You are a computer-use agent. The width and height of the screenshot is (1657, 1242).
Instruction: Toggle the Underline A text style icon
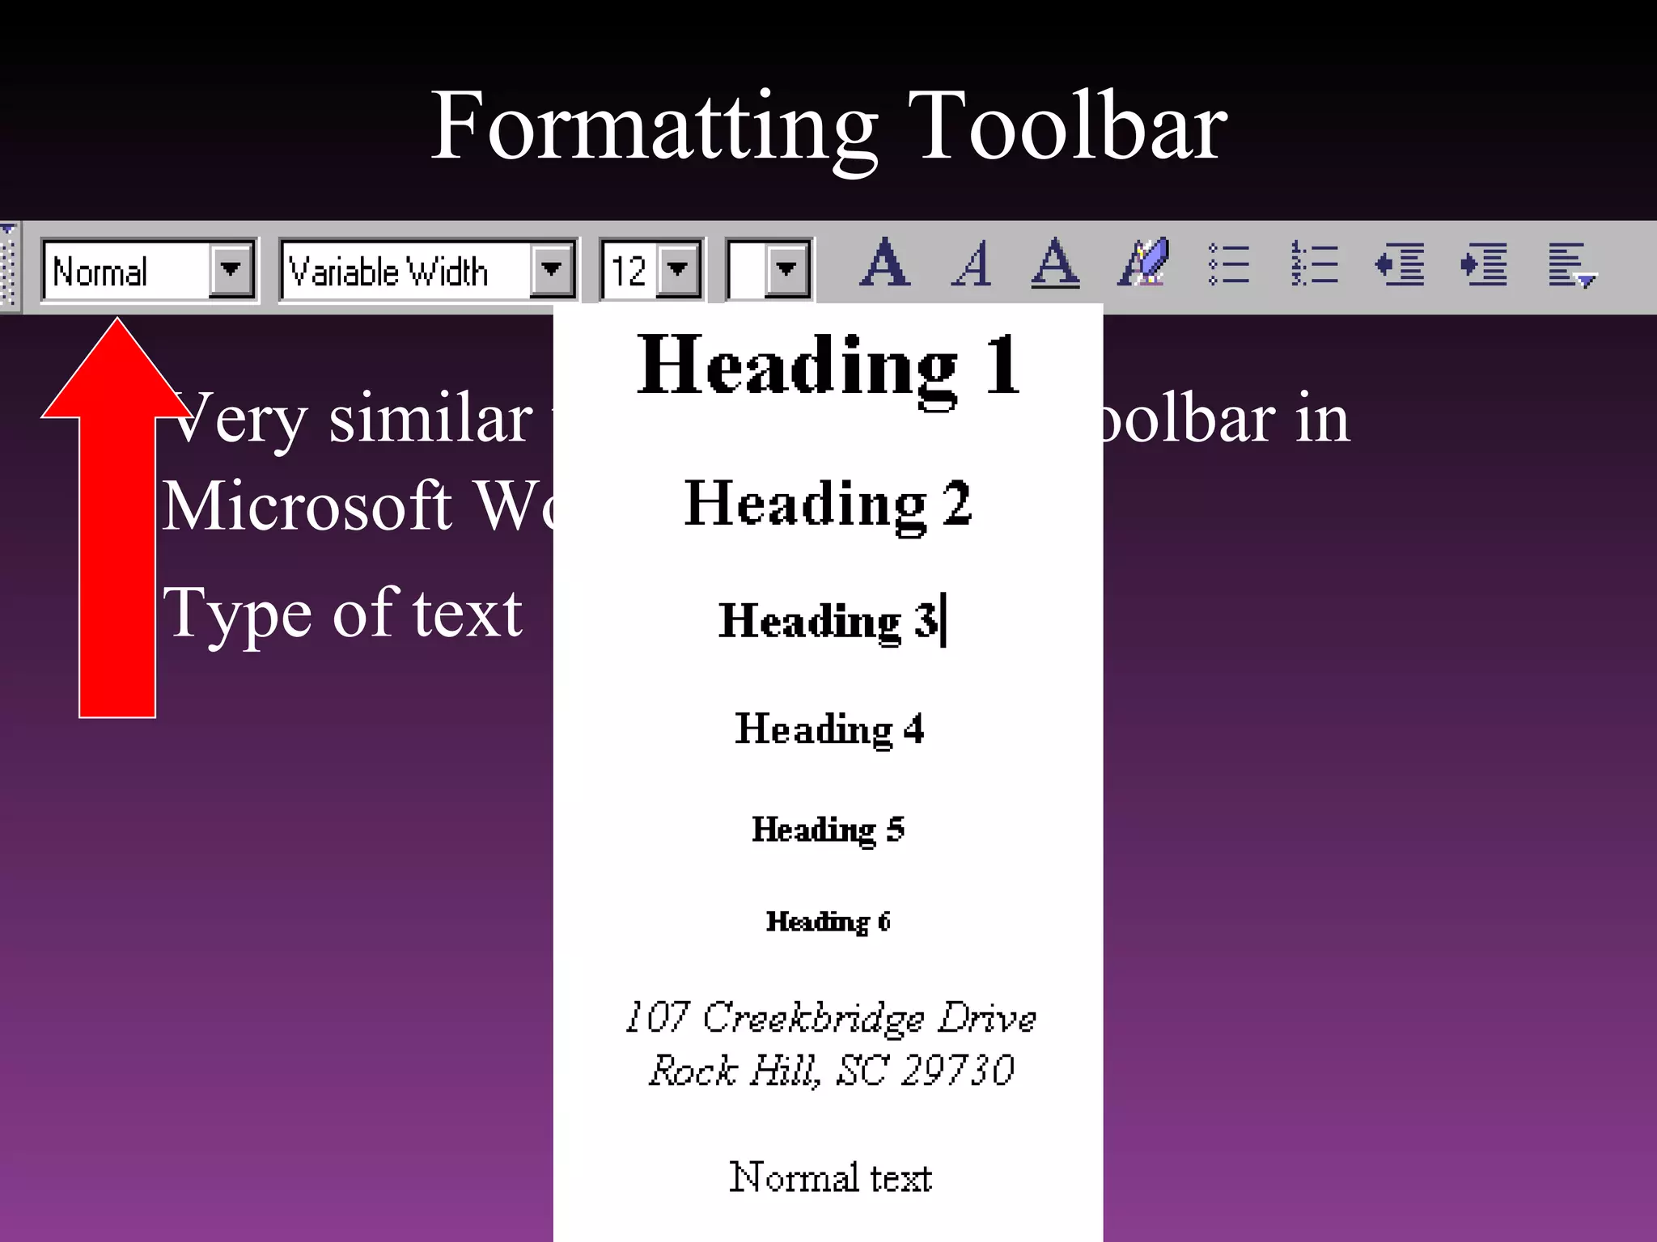1056,264
